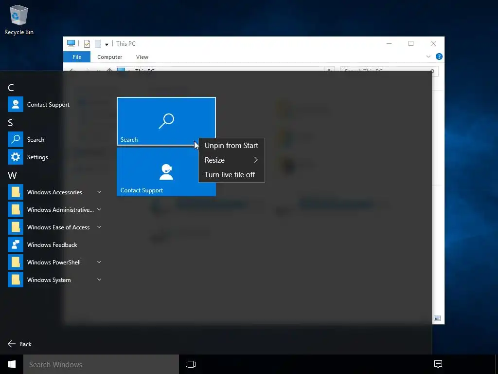
Task: Open the Resize submenu
Action: tap(231, 160)
